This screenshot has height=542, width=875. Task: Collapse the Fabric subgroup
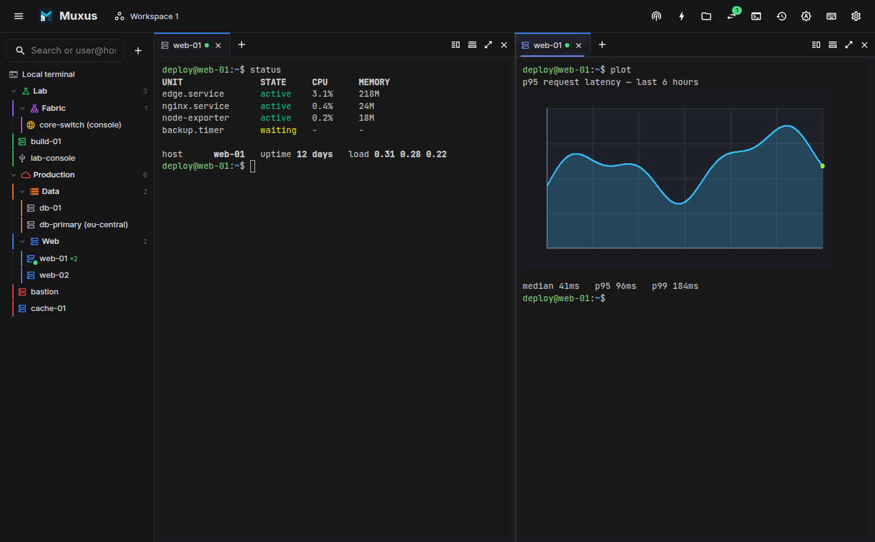(x=22, y=108)
